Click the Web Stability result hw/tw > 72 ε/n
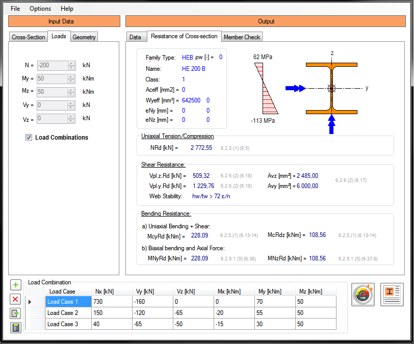Screen dimensions: 414x344 [211, 196]
